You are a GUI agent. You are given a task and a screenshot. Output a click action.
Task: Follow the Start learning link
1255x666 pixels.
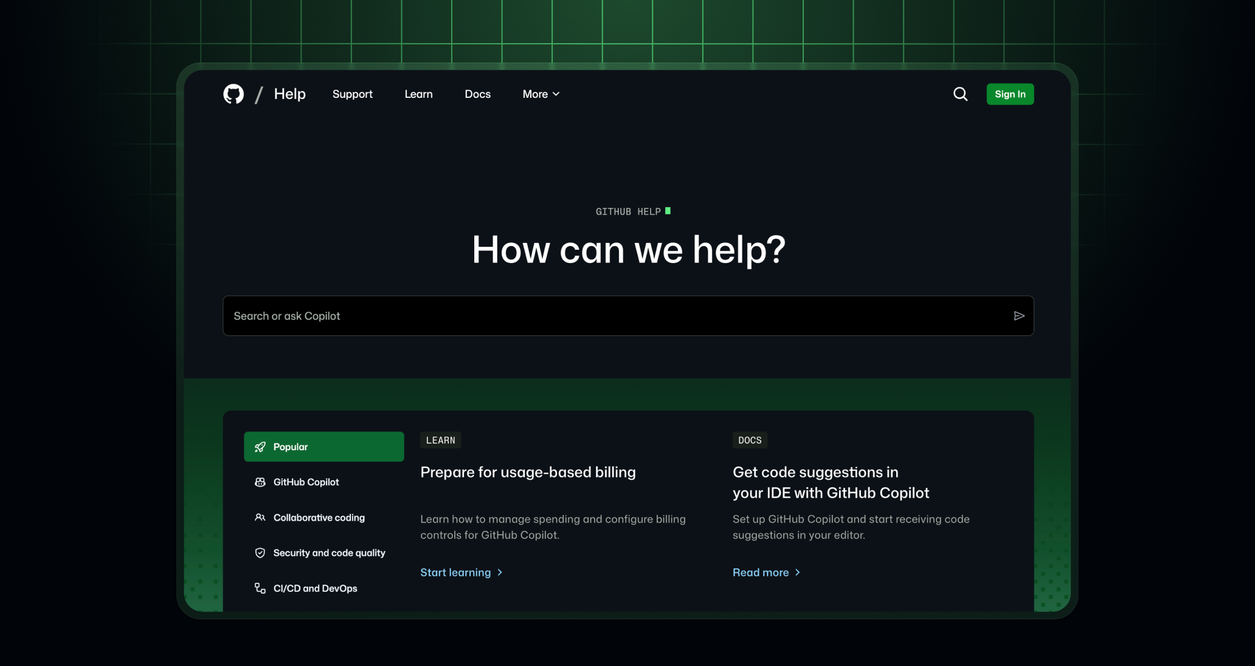tap(462, 572)
